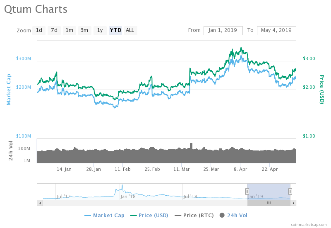Click the $300M market cap label
This screenshot has height=228, width=331.
coord(24,58)
